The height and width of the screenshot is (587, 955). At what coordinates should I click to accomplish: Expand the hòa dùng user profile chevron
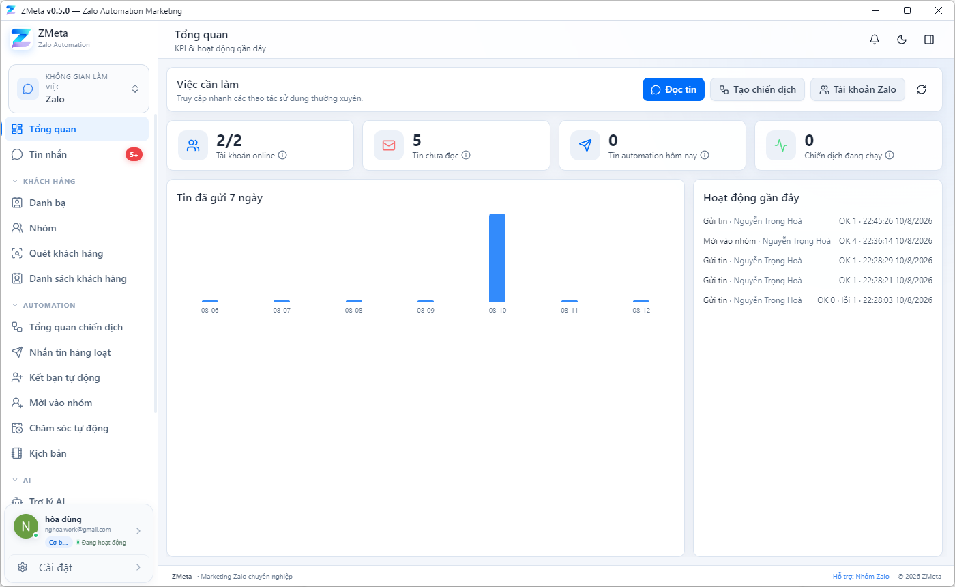[138, 530]
